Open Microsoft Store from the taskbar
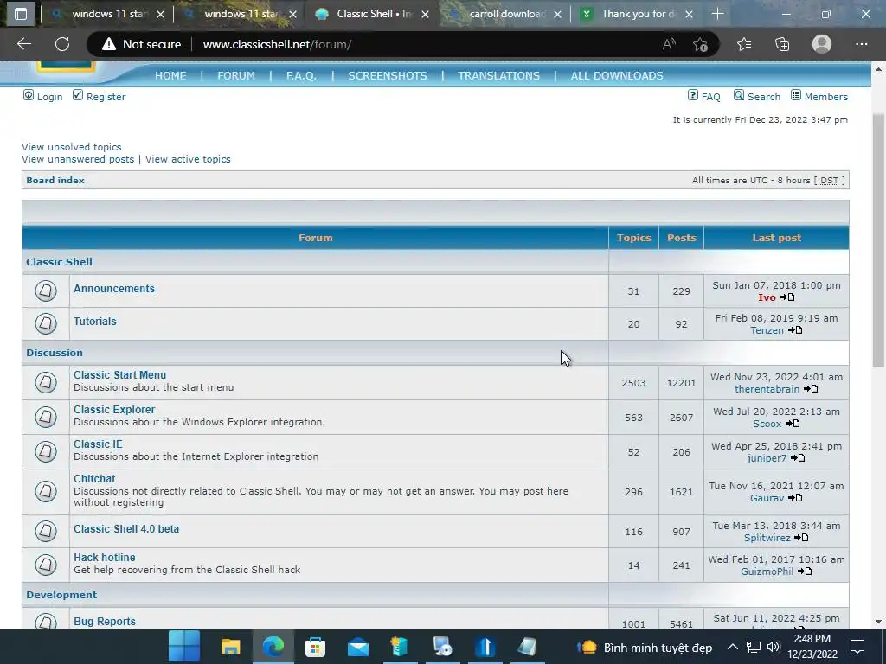This screenshot has width=886, height=664. [x=315, y=647]
